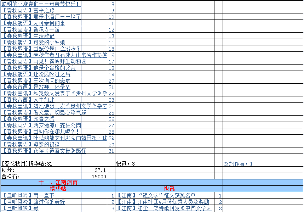Select the 快讯:3 summary cell
Image resolution: width=304 pixels, height=212 pixels.
tap(165, 164)
